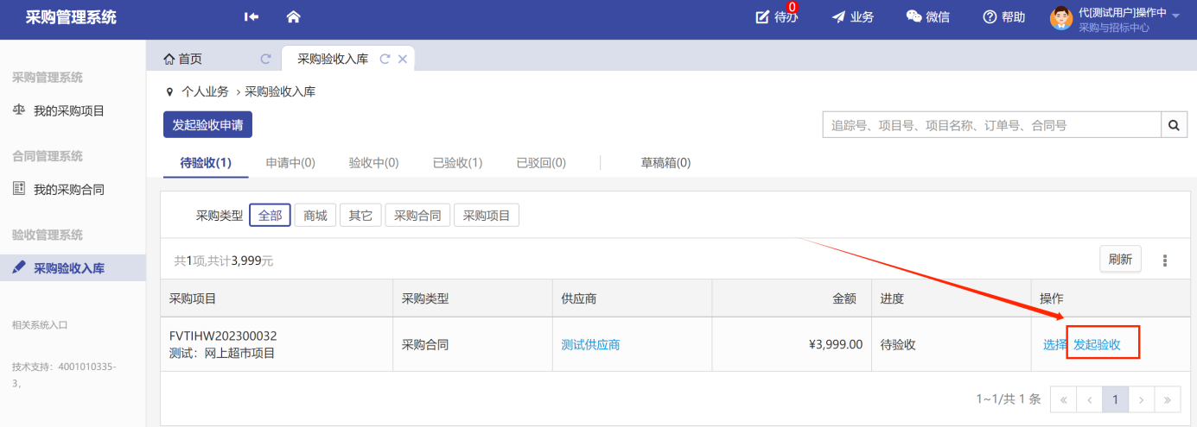Reload the 采购验收入库 tab using refresh icon
Screen dimensions: 1197x427
point(385,60)
